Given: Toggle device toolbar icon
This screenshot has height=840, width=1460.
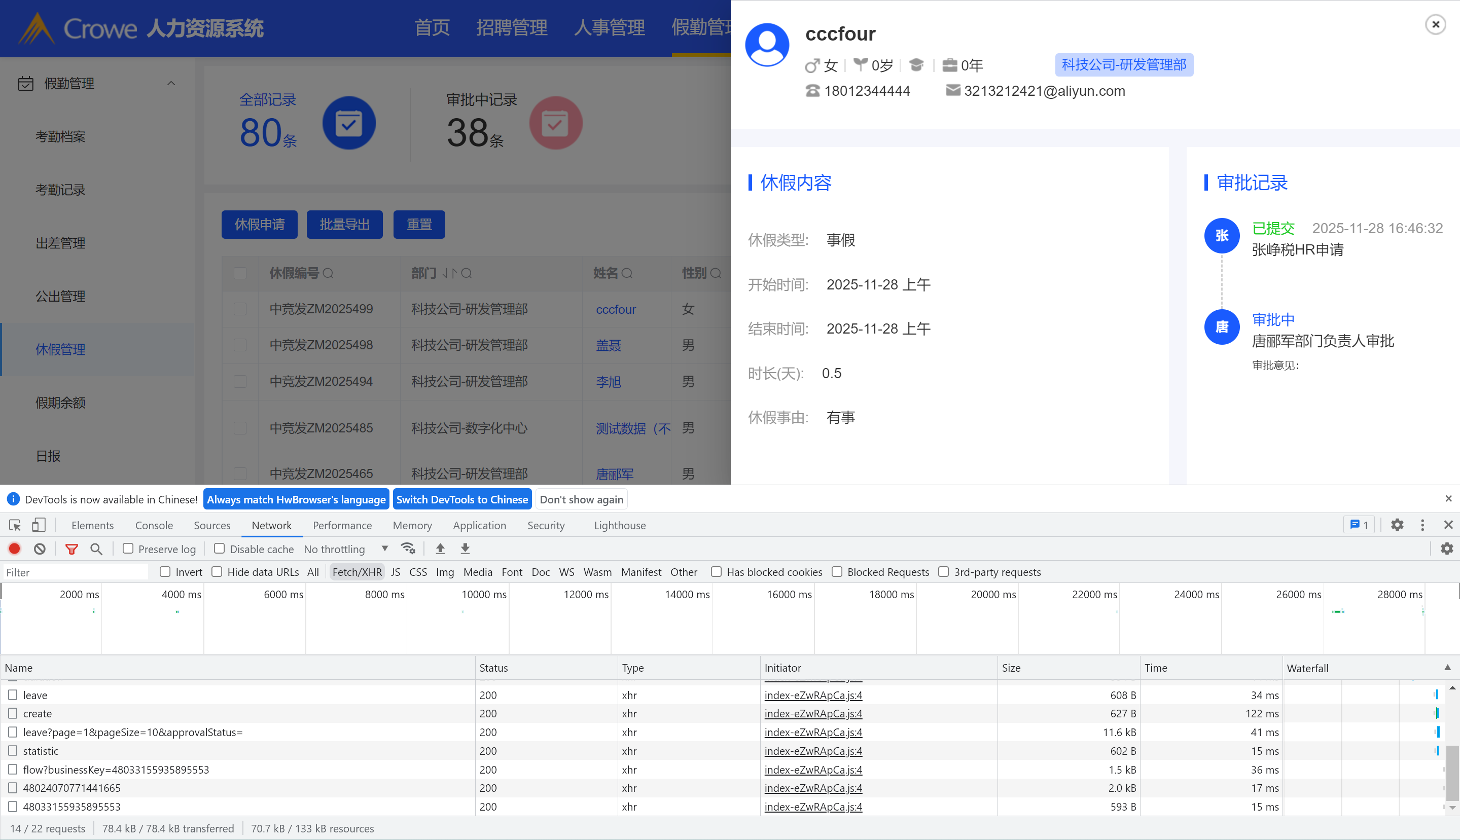Looking at the screenshot, I should [x=39, y=525].
